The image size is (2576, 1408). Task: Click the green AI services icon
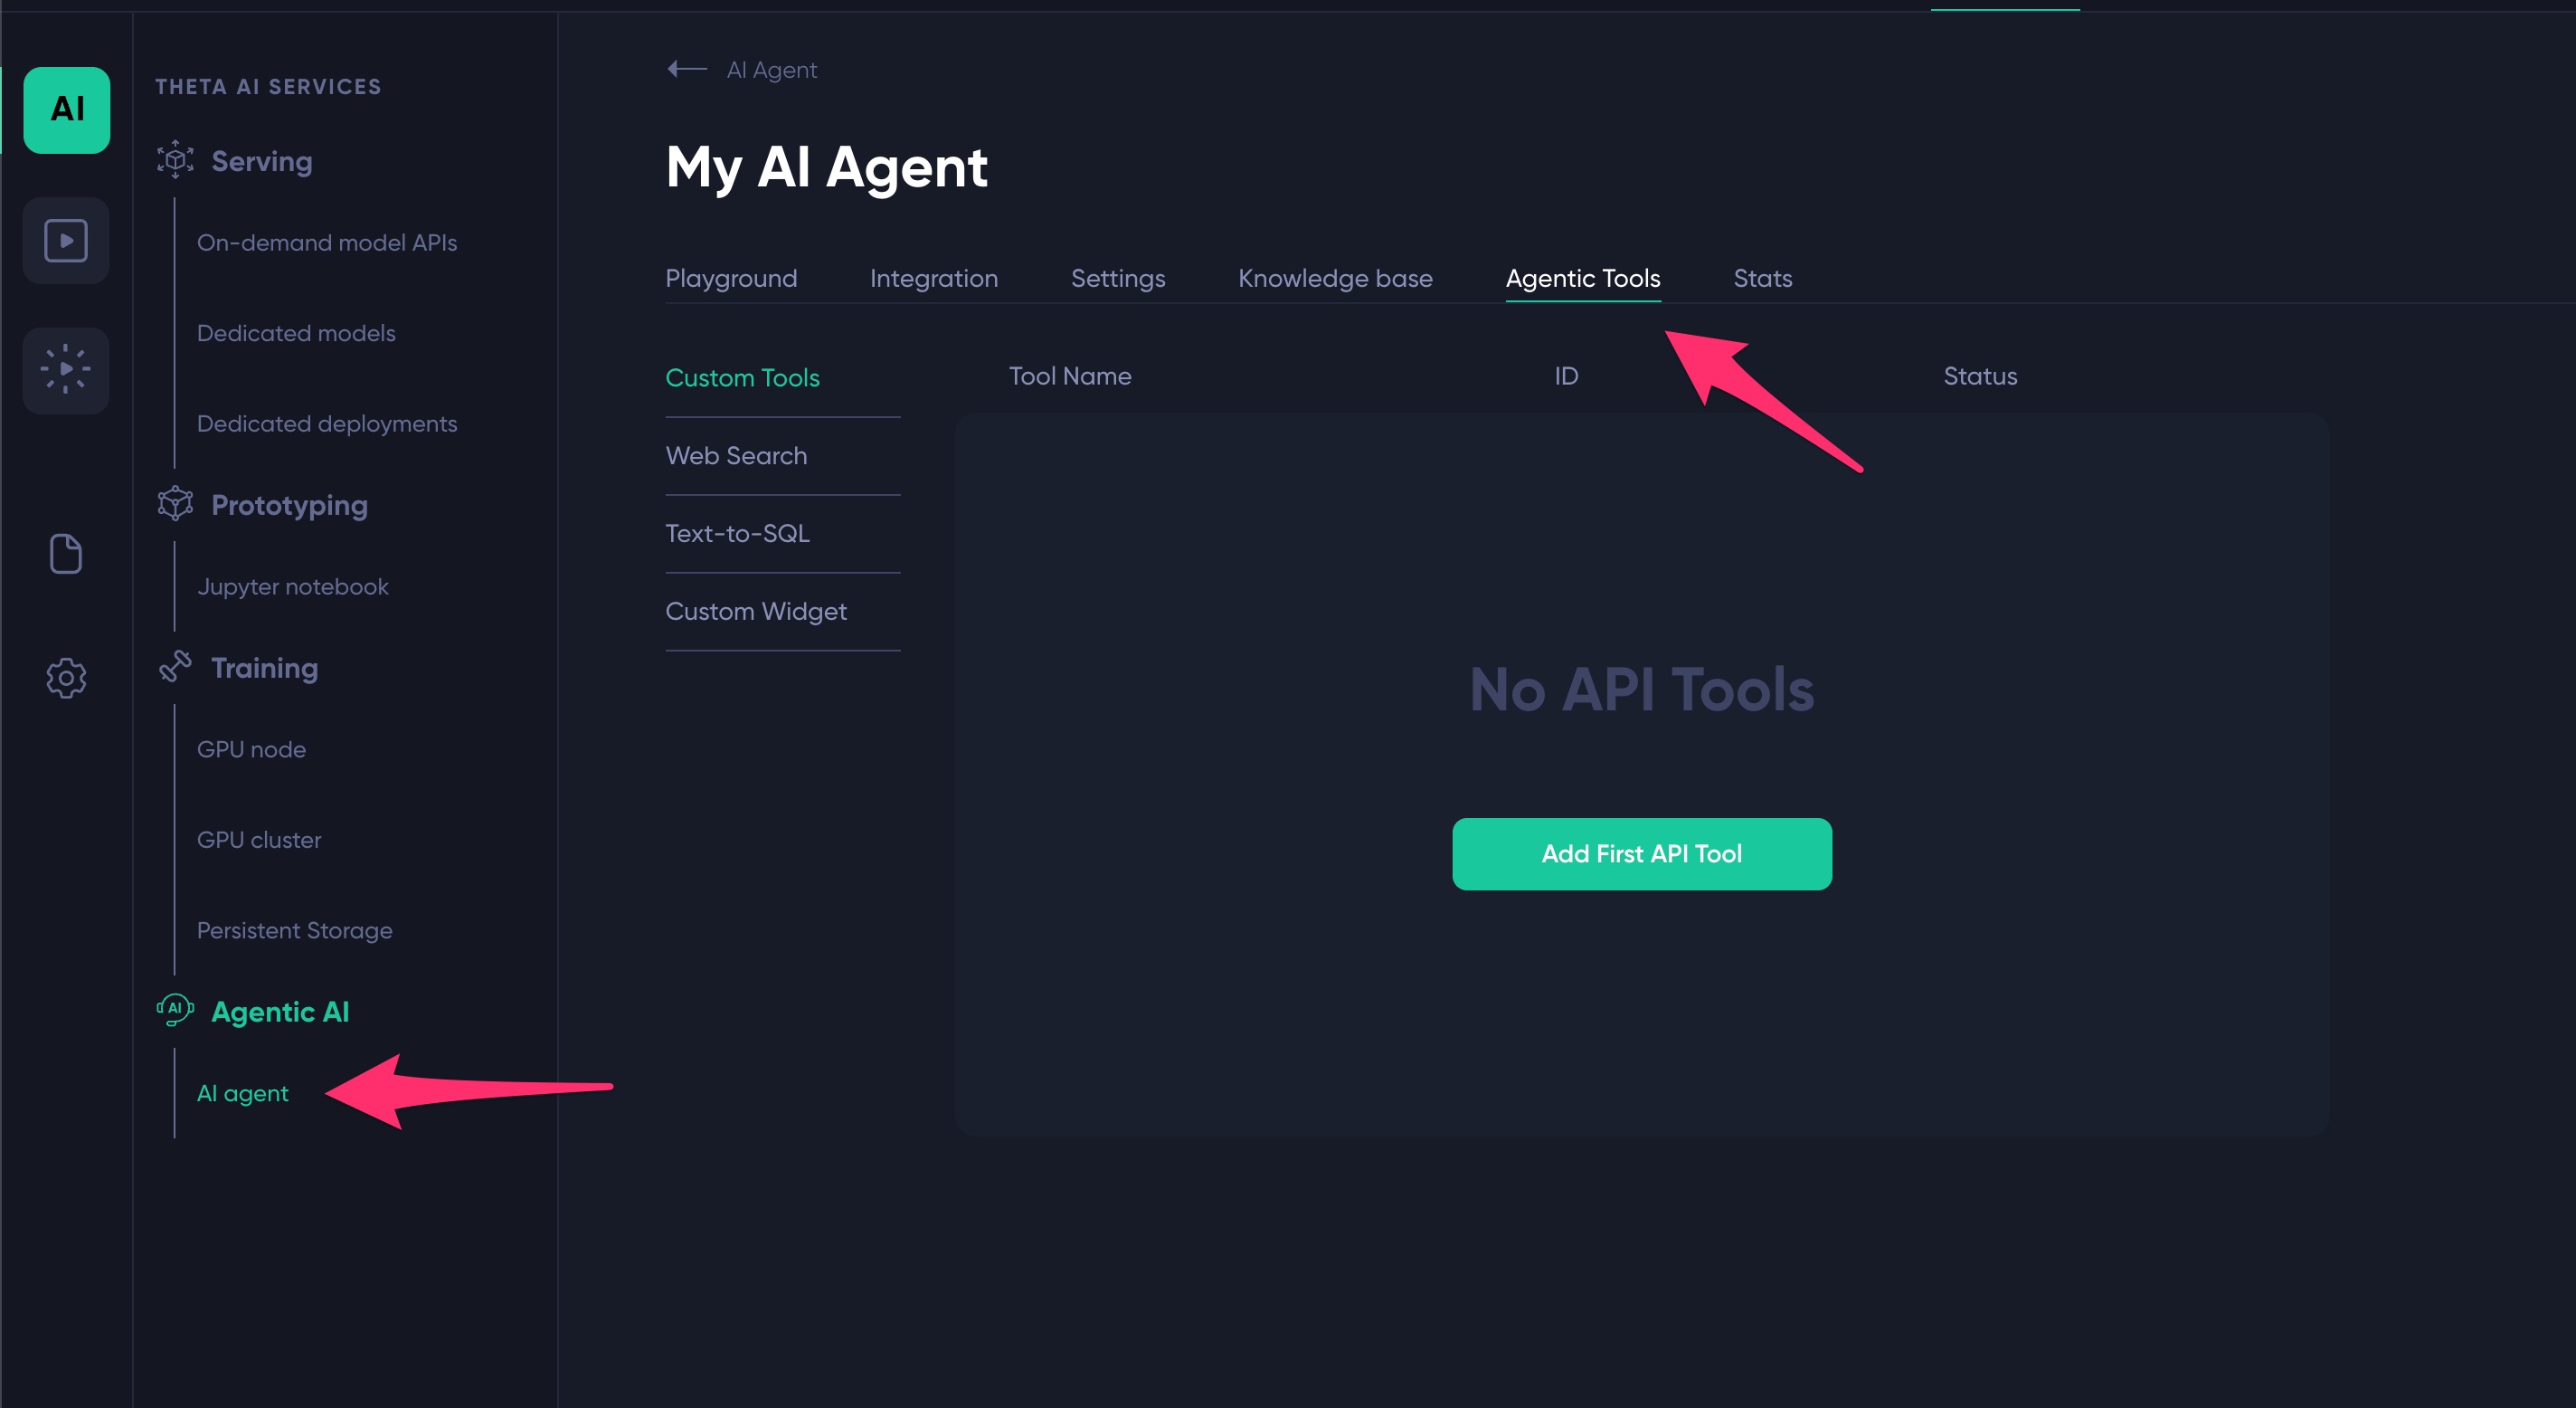pos(66,109)
